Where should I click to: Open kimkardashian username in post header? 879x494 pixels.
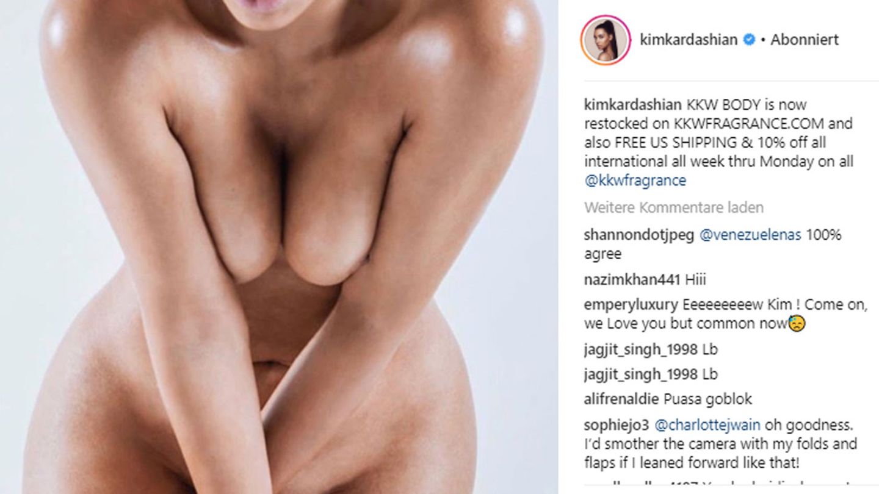[688, 40]
